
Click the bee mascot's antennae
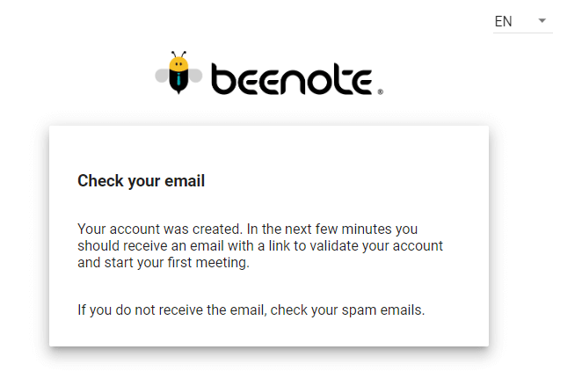click(x=178, y=55)
